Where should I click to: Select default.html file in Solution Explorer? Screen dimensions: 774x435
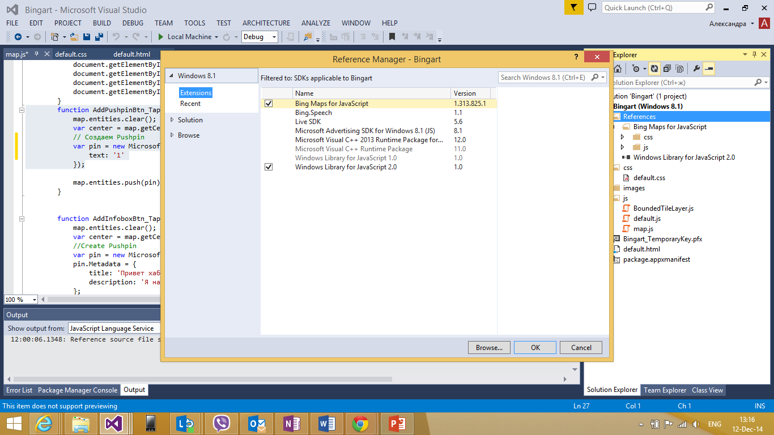641,249
